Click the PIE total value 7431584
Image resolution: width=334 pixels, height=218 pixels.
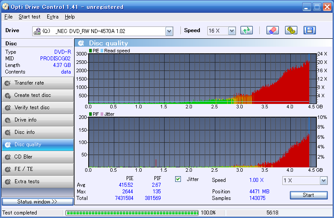[x=124, y=198]
